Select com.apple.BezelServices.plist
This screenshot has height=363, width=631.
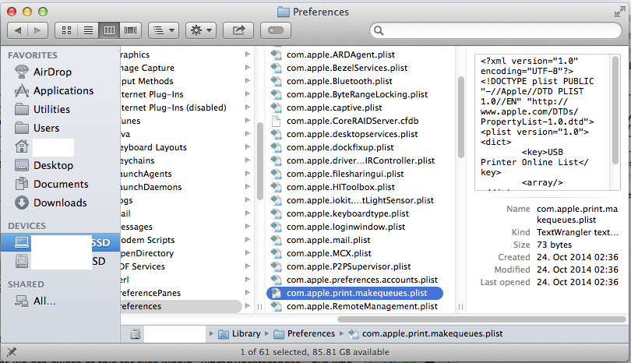coord(347,68)
